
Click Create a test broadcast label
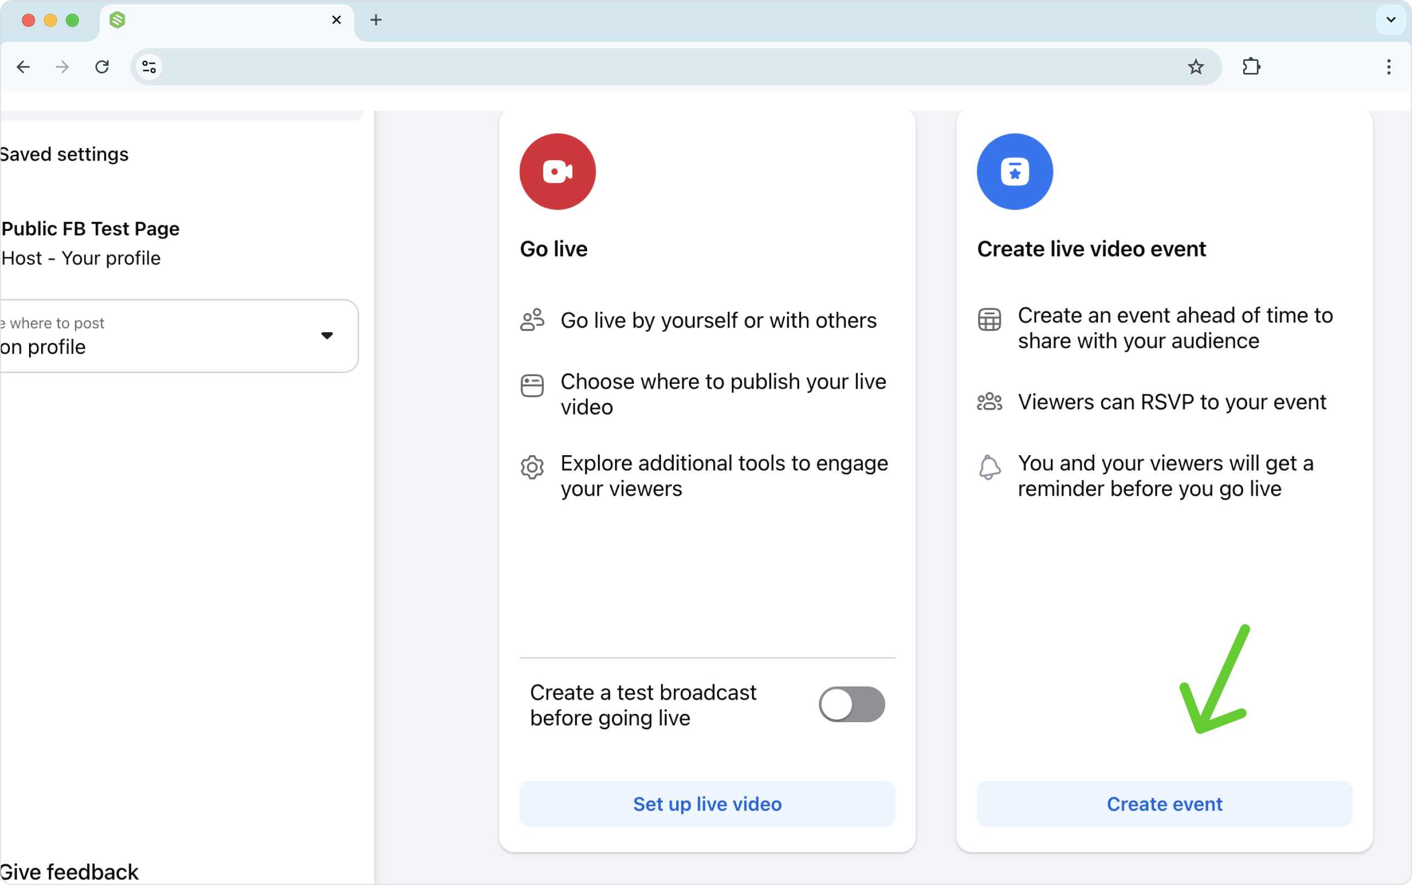click(643, 705)
